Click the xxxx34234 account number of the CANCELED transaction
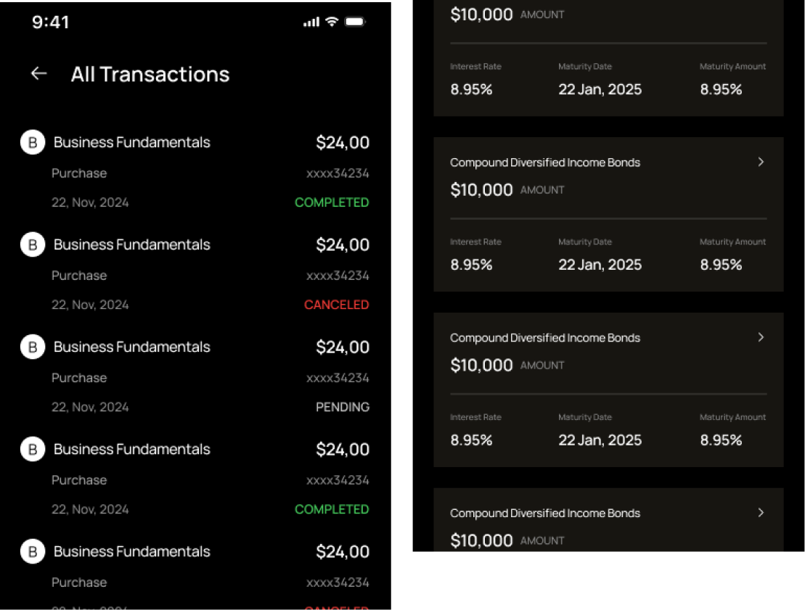The image size is (805, 610). pyautogui.click(x=338, y=276)
